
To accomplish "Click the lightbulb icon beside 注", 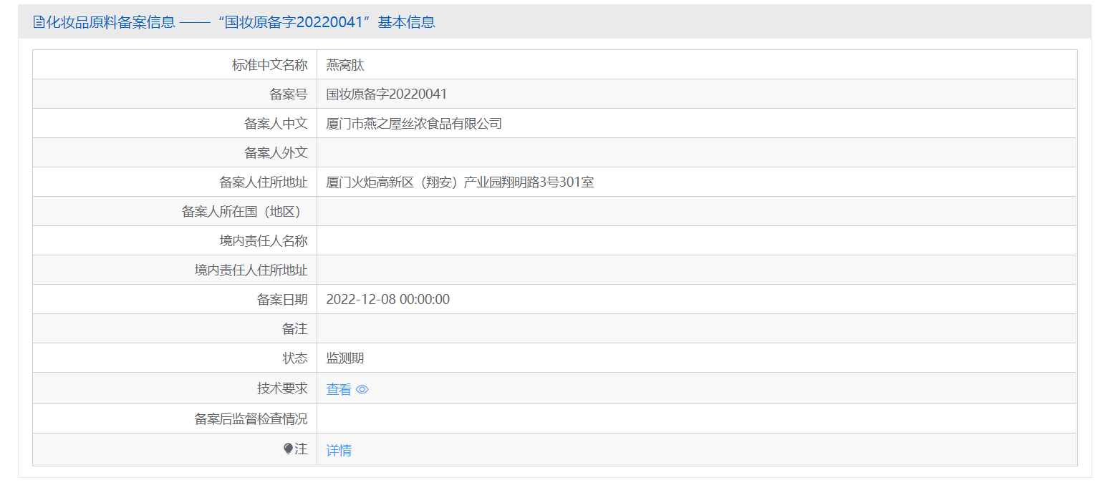I will [x=288, y=449].
